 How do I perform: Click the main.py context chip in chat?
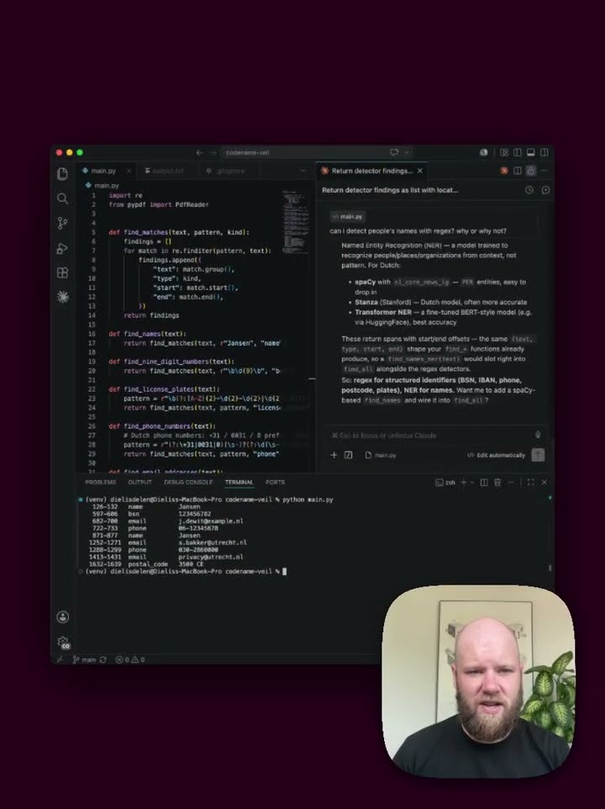tap(347, 217)
